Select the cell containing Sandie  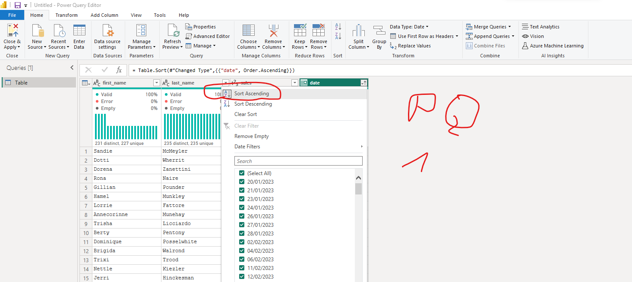(126, 151)
